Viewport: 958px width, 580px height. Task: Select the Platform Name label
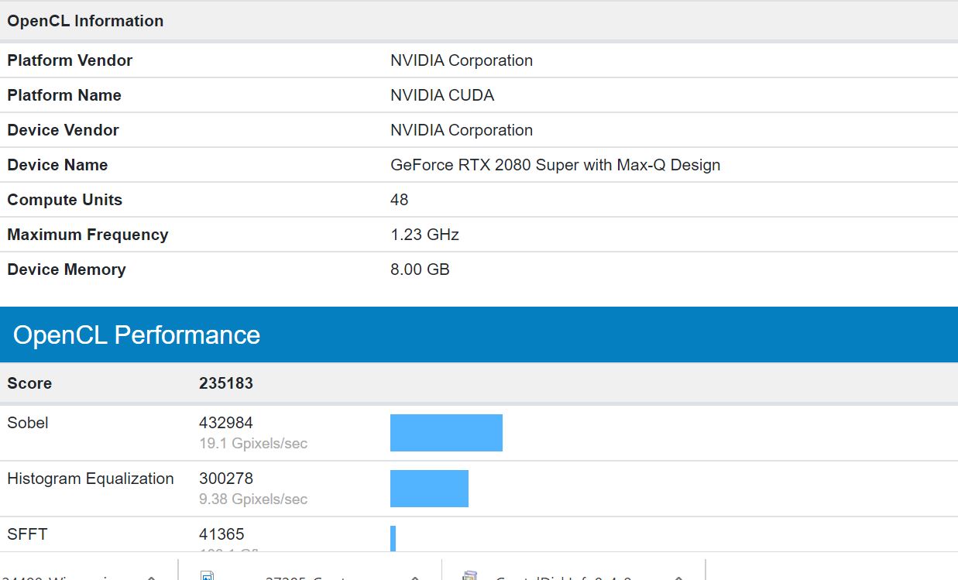pos(64,95)
